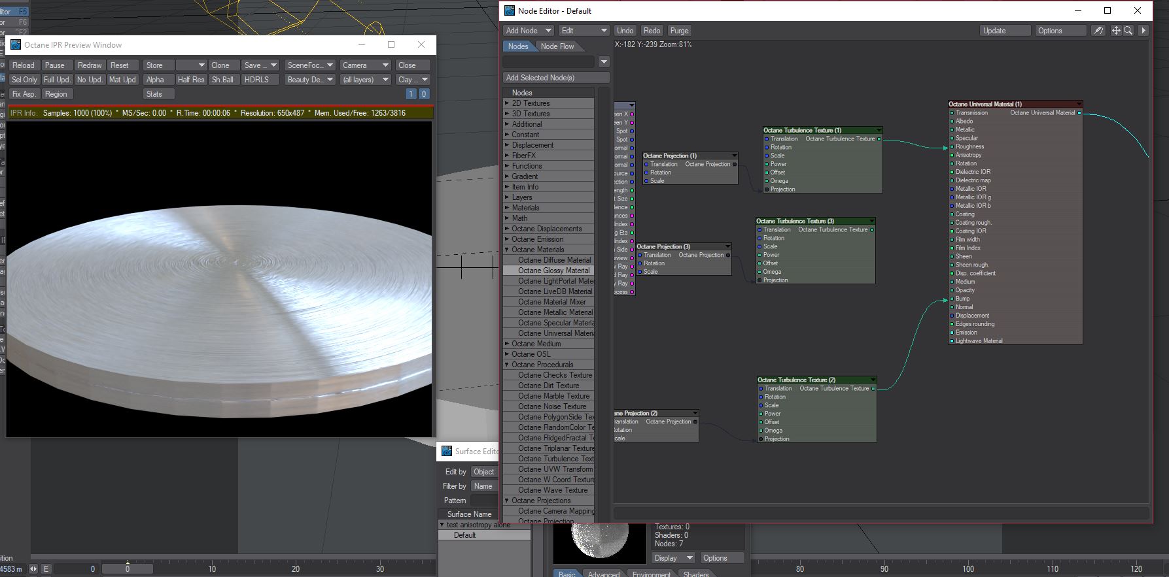Viewport: 1169px width, 577px height.
Task: Click the Octane IPR Preview Window title icon
Action: [16, 44]
